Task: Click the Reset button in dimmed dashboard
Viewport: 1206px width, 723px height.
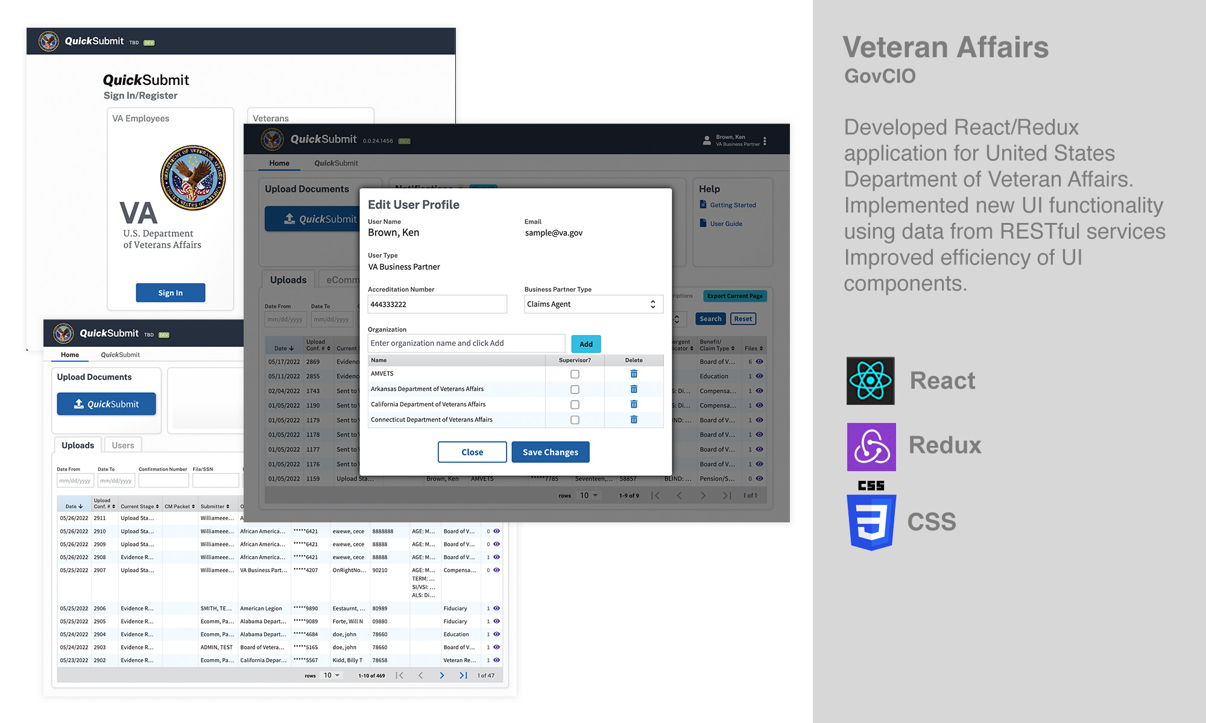Action: coord(743,319)
